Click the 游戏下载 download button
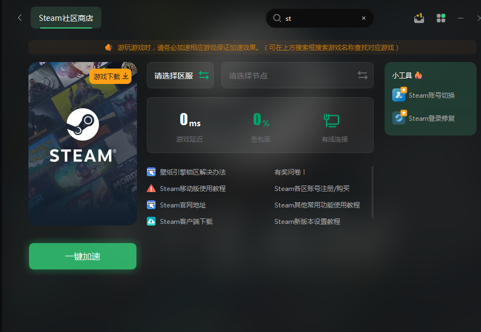481x332 pixels. [111, 76]
